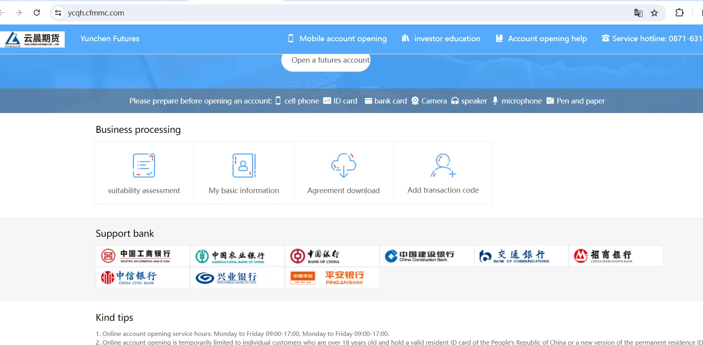
Task: Click the 'microphone' label text
Action: [x=521, y=101]
